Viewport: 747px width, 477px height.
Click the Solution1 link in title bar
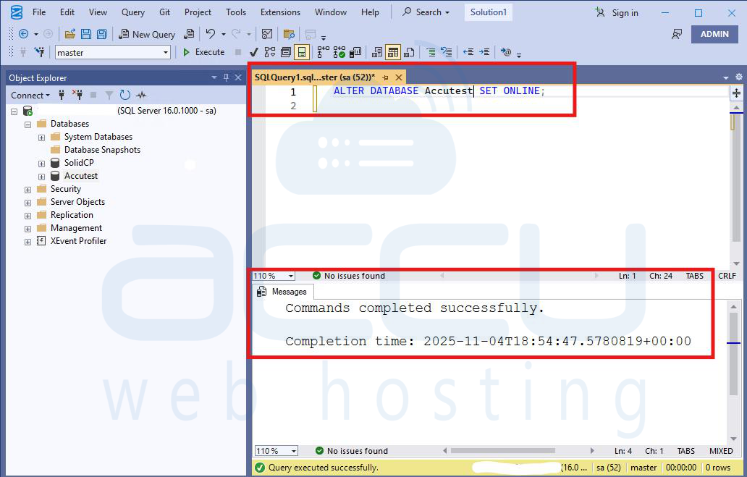488,12
